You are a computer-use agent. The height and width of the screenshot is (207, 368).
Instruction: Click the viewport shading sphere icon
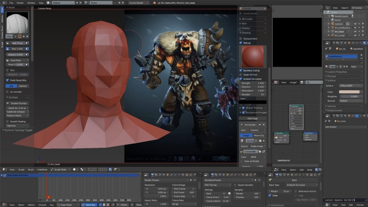pyautogui.click(x=74, y=170)
